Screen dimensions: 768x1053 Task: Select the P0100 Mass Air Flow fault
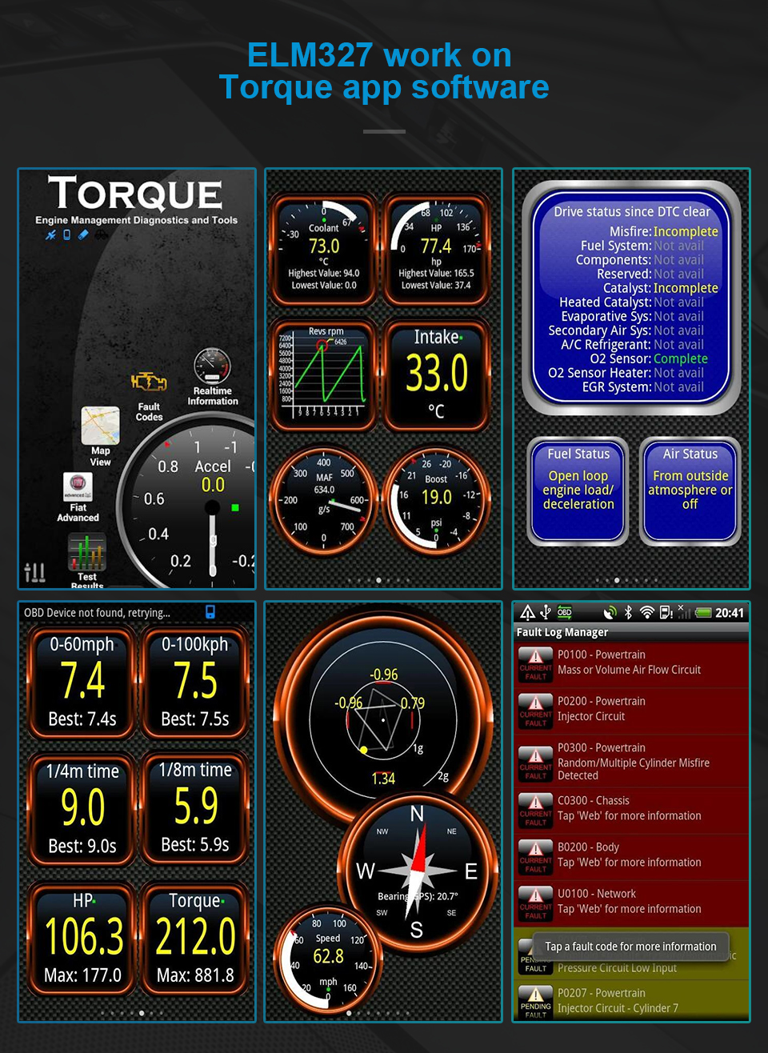click(630, 663)
